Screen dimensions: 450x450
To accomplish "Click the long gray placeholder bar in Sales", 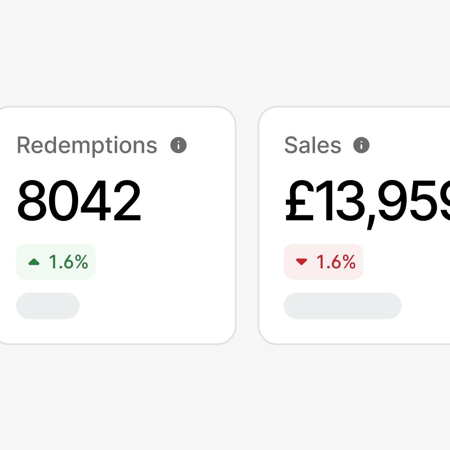I will pyautogui.click(x=342, y=306).
